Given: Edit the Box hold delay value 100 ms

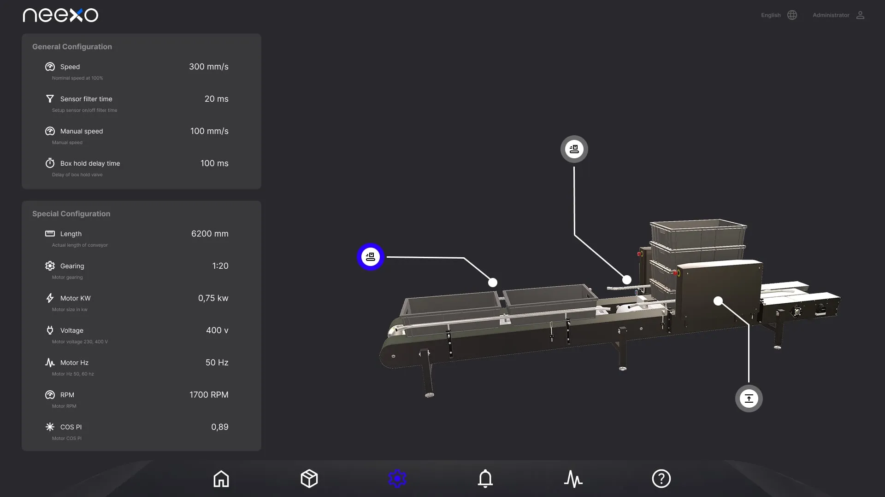Looking at the screenshot, I should pos(214,163).
